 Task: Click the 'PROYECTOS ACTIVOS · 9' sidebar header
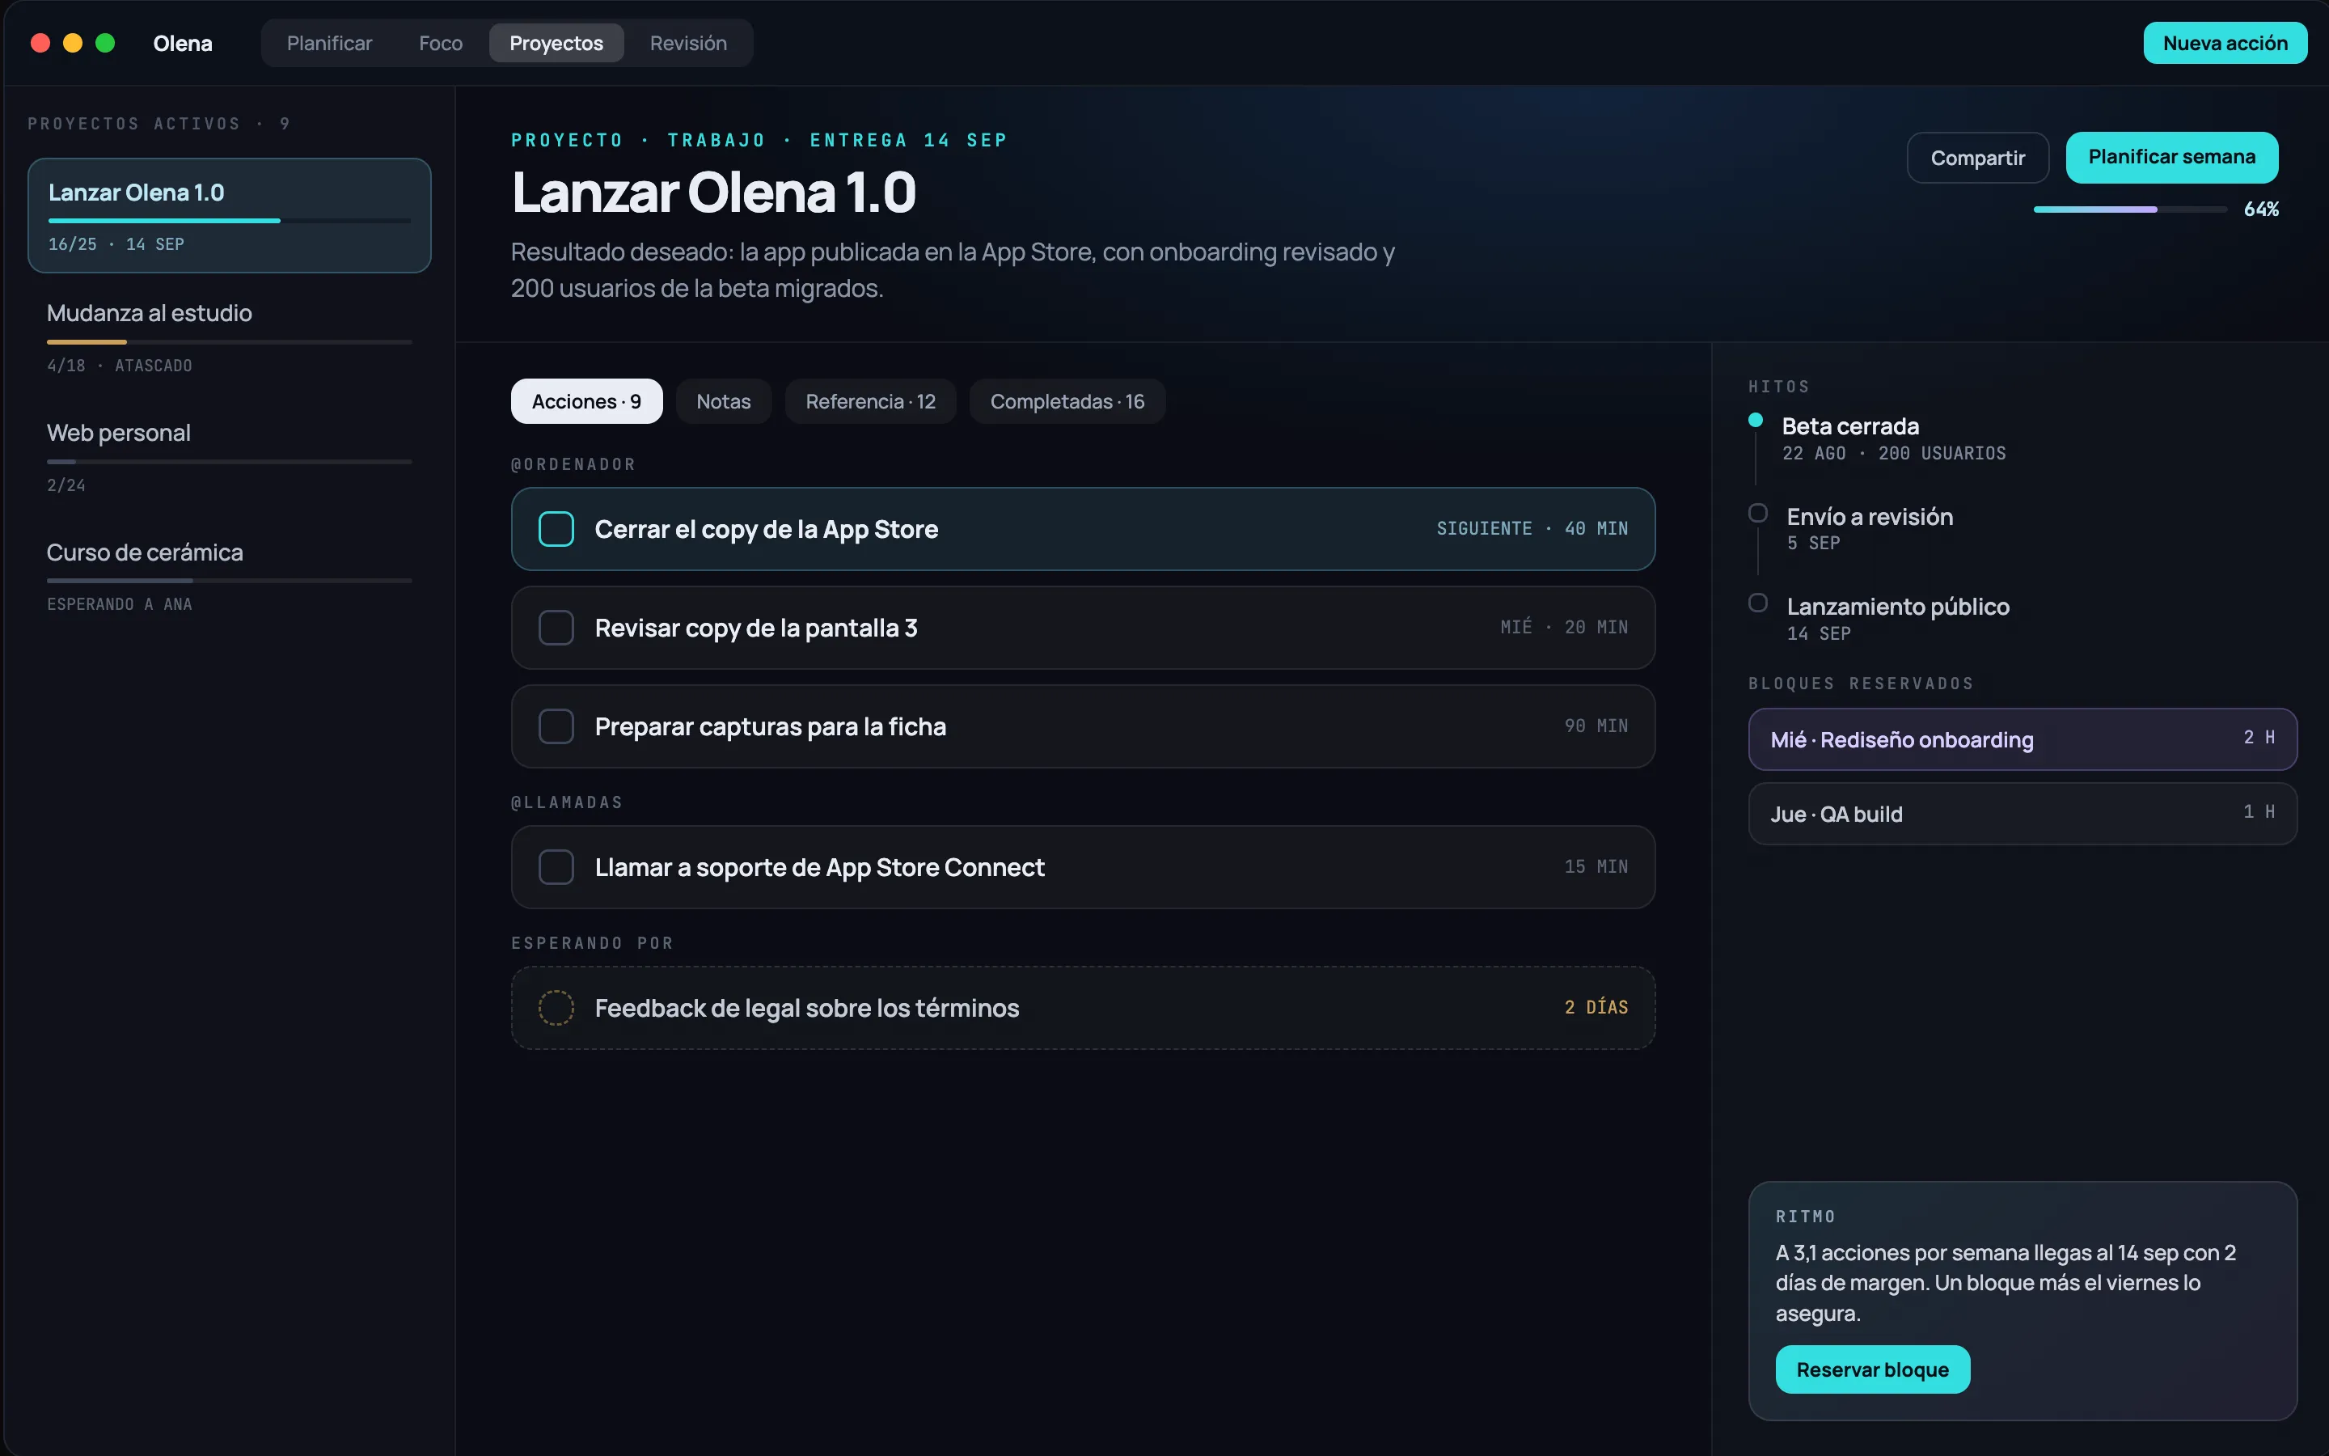[159, 123]
